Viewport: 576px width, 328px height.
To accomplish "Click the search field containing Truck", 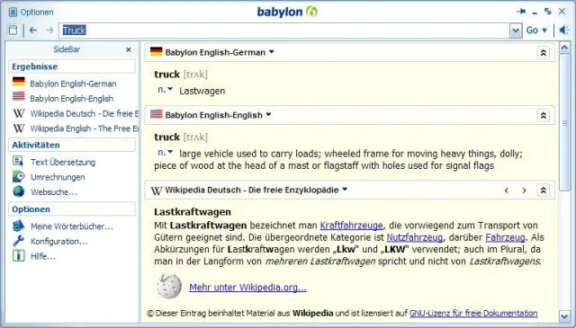I will pyautogui.click(x=284, y=31).
